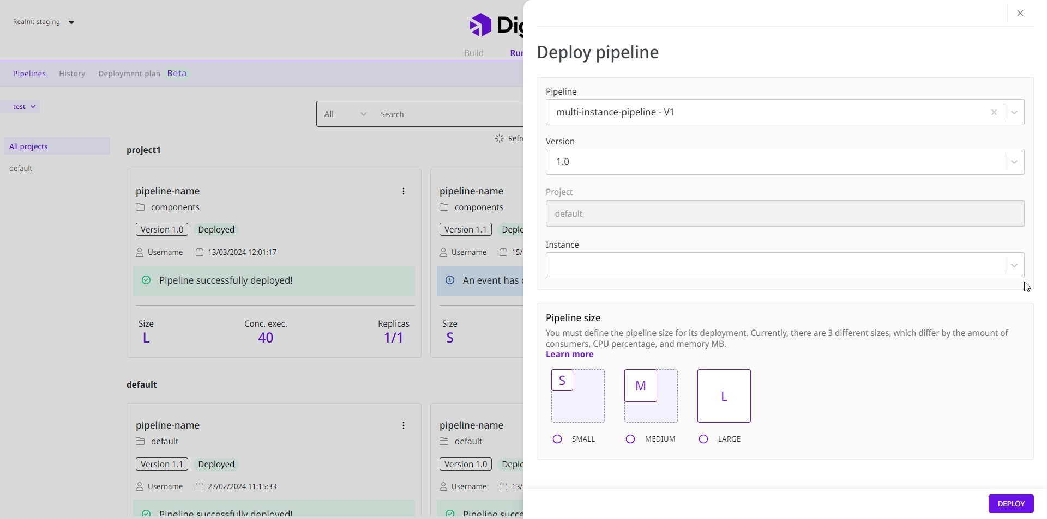Click the S size tile icon
Screen dimensions: 1047x519
pos(562,381)
